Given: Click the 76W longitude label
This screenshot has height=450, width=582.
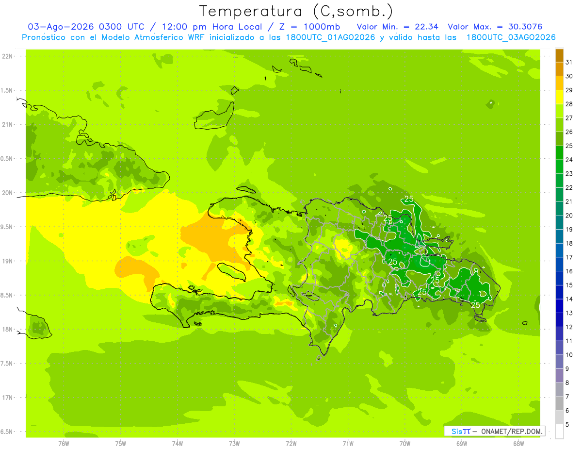Looking at the screenshot, I should tap(64, 444).
